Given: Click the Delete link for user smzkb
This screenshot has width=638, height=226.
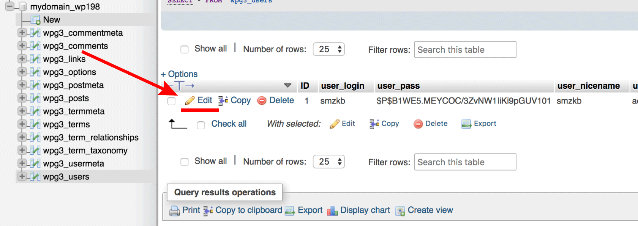Looking at the screenshot, I should pos(281,100).
